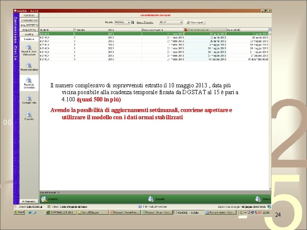Click the Report da consolidare icon
This screenshot has height=230, width=307.
click(x=29, y=80)
